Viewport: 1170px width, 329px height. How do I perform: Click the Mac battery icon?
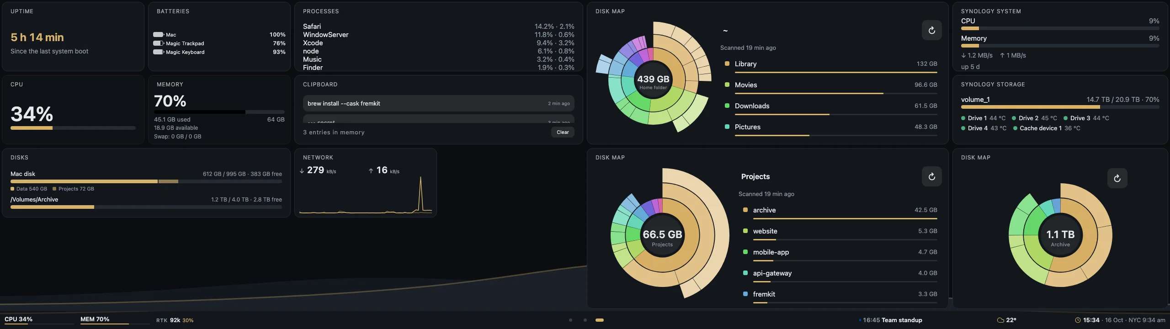click(158, 35)
